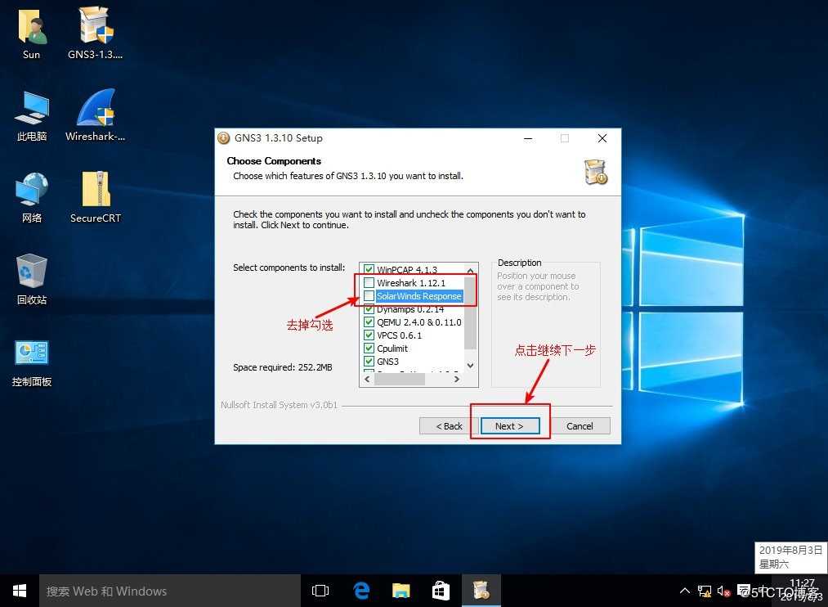Click the Cancel button
This screenshot has height=607, width=828.
[x=580, y=425]
